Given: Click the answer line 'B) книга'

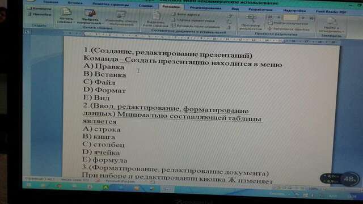Looking at the screenshot, I should point(99,137).
